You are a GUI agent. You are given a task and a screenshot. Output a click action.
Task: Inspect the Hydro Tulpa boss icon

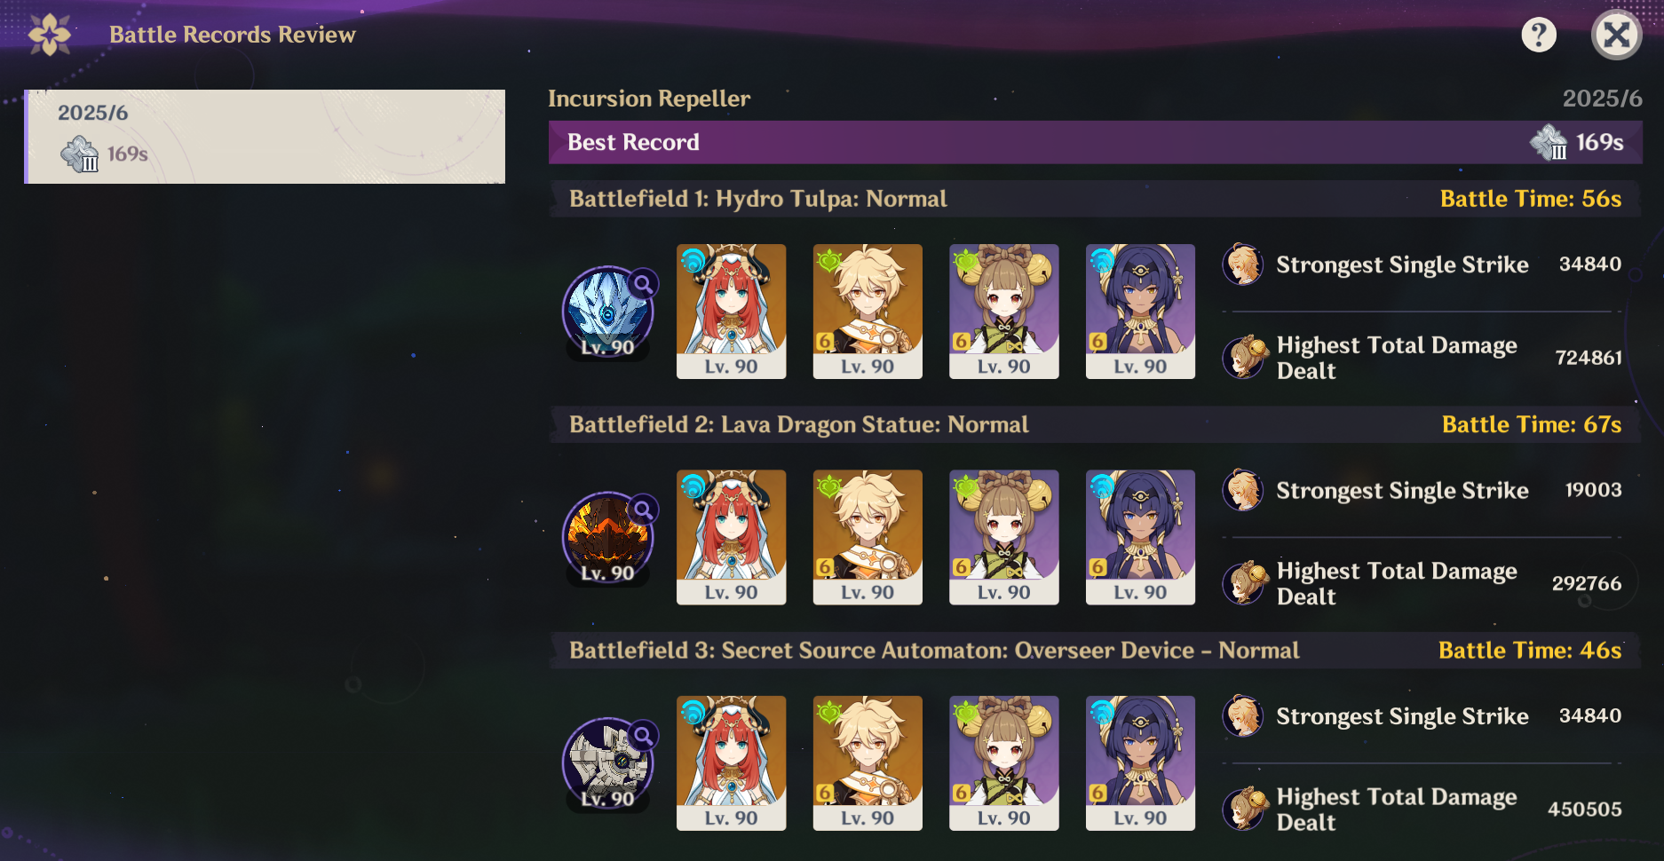(x=608, y=312)
